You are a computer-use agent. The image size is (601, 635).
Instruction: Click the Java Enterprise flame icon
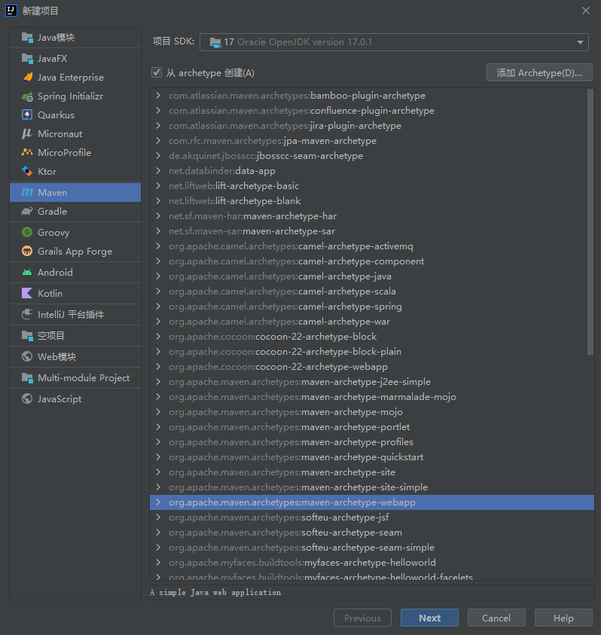[27, 78]
